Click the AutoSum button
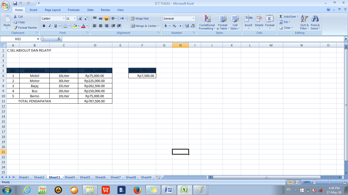 pos(289,16)
